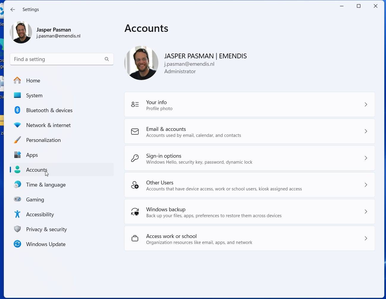
Task: Select System in the navigation list
Action: click(x=34, y=96)
